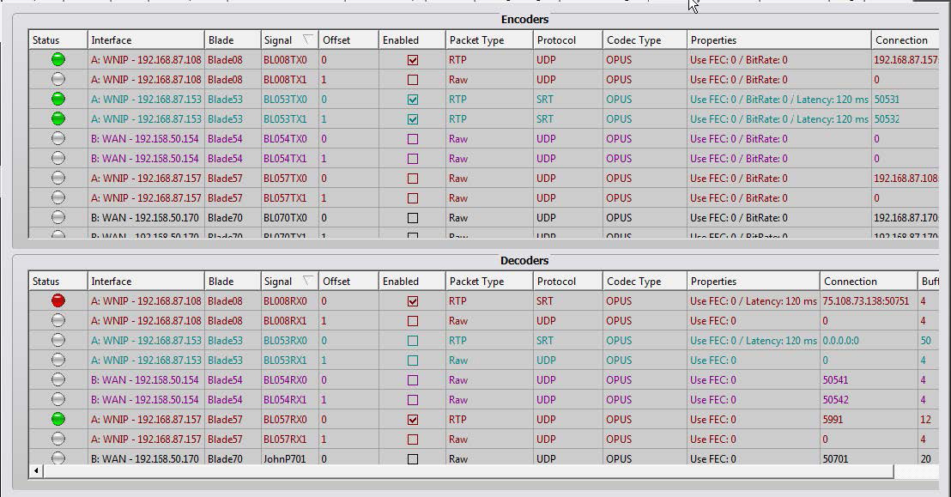Enable the decoder BL053RX0 checkbox
The height and width of the screenshot is (497, 951).
(x=413, y=341)
